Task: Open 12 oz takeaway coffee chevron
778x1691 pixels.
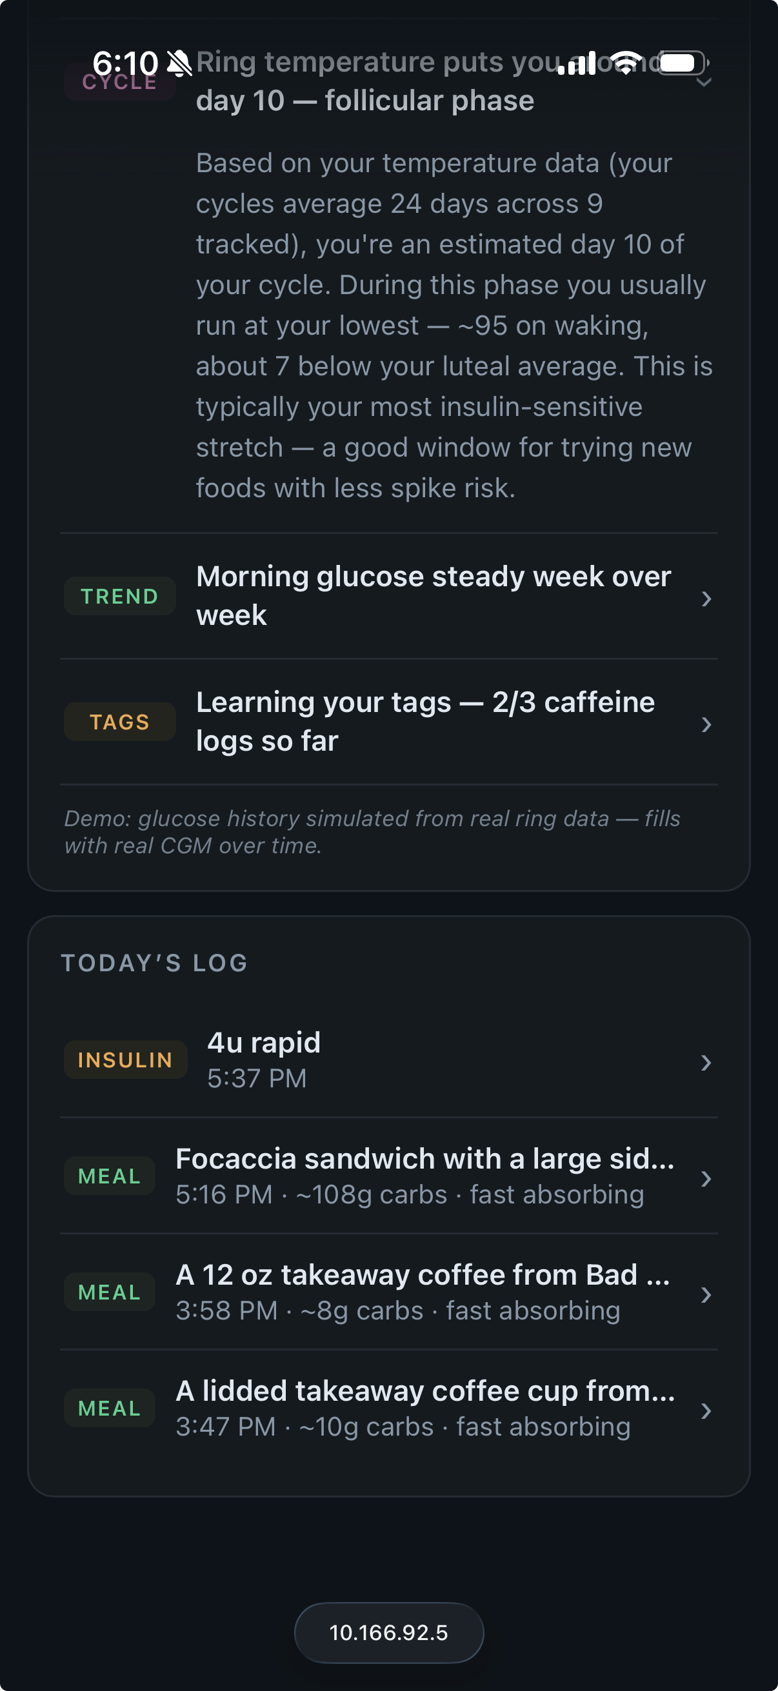Action: [706, 1294]
